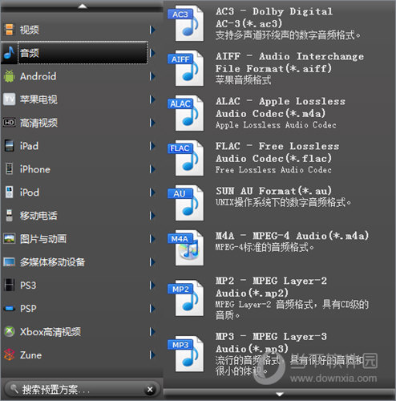Choose SUN AU Format entry

pyautogui.click(x=283, y=196)
